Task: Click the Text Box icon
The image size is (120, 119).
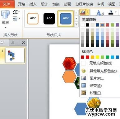Action: coord(15,19)
